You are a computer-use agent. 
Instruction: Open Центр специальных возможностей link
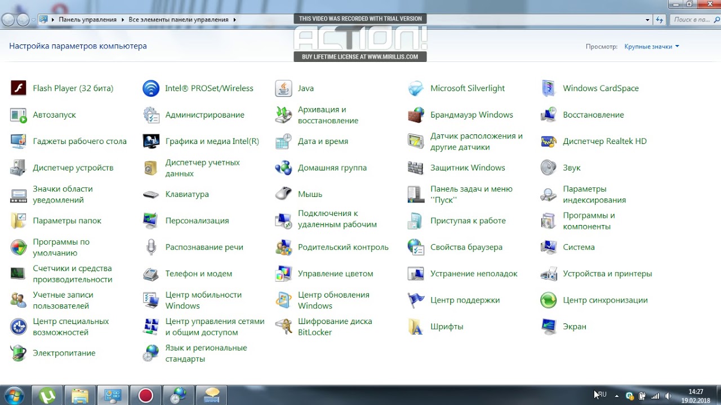click(x=71, y=327)
